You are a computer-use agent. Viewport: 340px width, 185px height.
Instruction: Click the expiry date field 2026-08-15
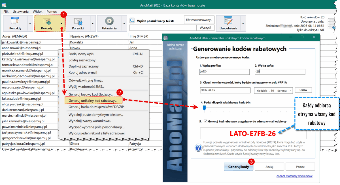pyautogui.click(x=225, y=90)
